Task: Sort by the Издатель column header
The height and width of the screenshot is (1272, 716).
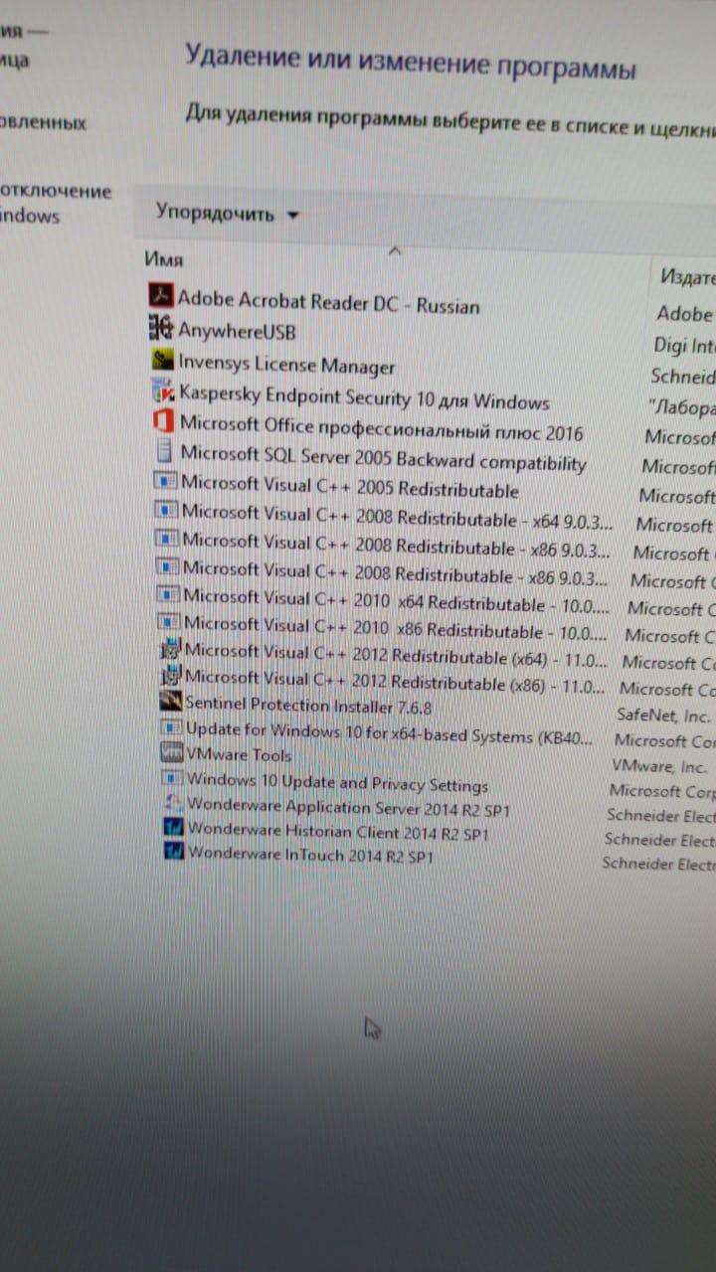Action: 686,277
